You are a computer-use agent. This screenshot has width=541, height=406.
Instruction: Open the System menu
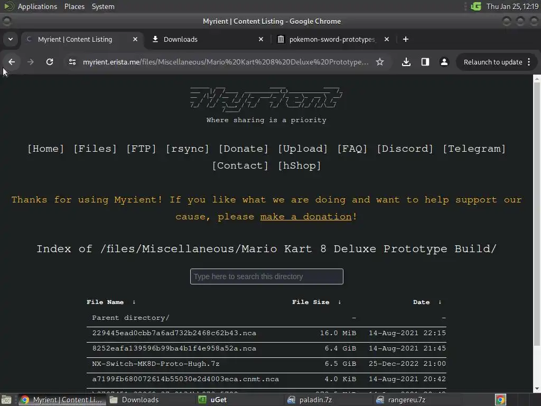click(103, 6)
